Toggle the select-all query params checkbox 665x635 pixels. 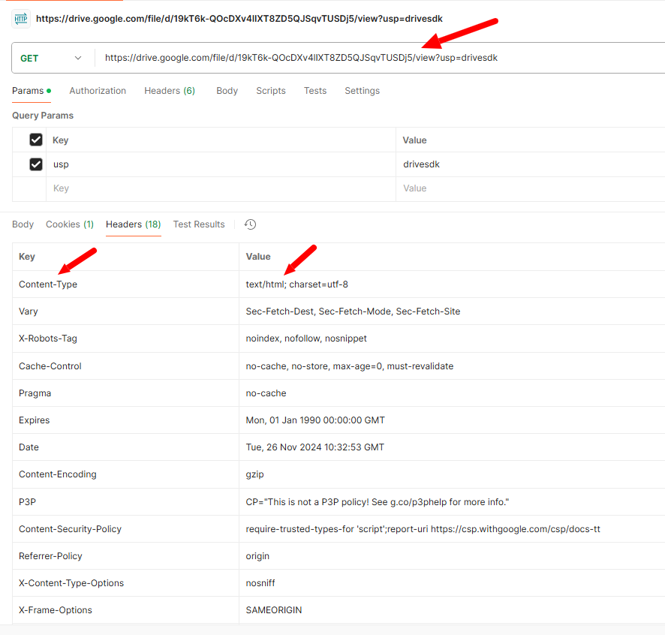coord(36,140)
